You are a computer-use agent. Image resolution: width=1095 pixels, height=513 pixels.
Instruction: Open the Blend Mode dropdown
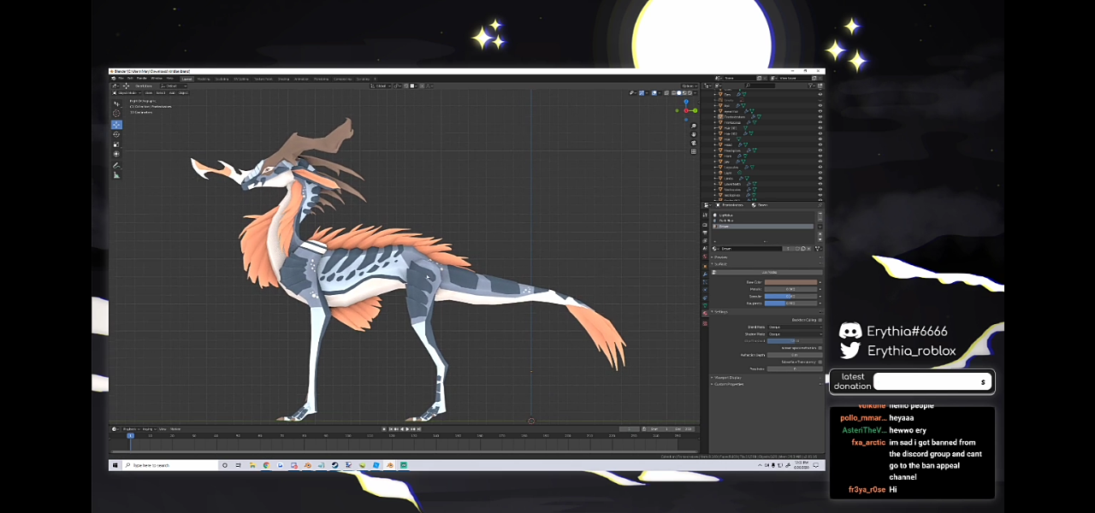tap(795, 327)
